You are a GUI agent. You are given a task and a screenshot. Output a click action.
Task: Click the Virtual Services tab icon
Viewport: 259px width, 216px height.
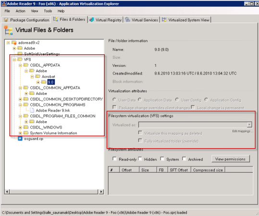127,20
